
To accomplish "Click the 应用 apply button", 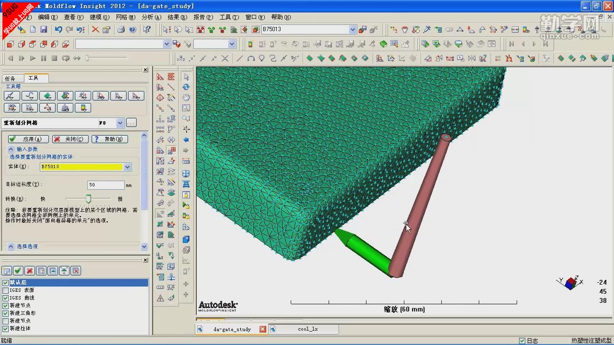I will (28, 139).
